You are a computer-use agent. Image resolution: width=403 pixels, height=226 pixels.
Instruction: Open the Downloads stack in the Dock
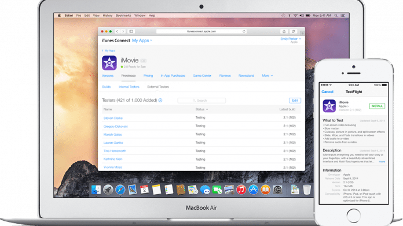(295, 190)
